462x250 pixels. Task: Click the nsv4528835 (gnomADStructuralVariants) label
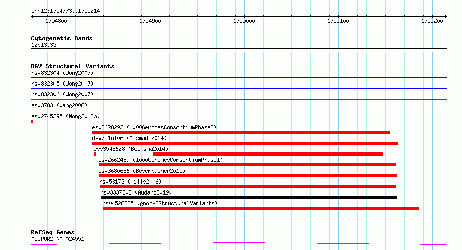pyautogui.click(x=160, y=203)
